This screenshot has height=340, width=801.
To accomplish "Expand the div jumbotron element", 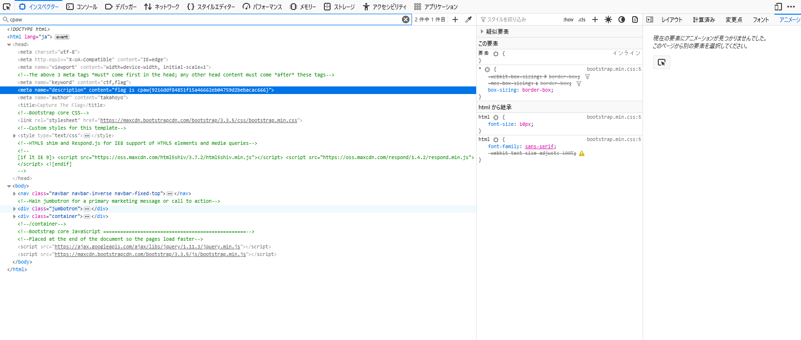I will [14, 209].
